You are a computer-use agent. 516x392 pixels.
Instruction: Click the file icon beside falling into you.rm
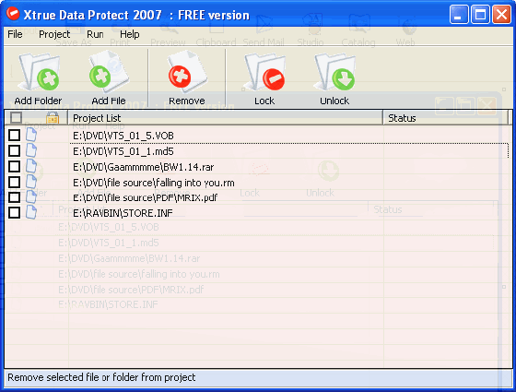[x=31, y=182]
